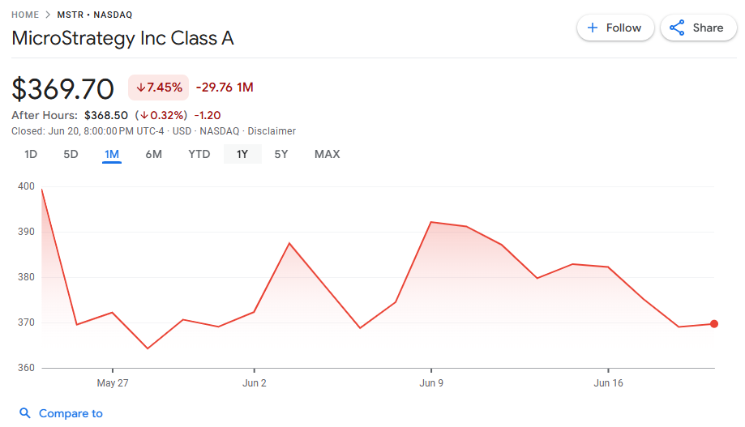The width and height of the screenshot is (745, 427).
Task: Select the 1Y time range
Action: [242, 154]
